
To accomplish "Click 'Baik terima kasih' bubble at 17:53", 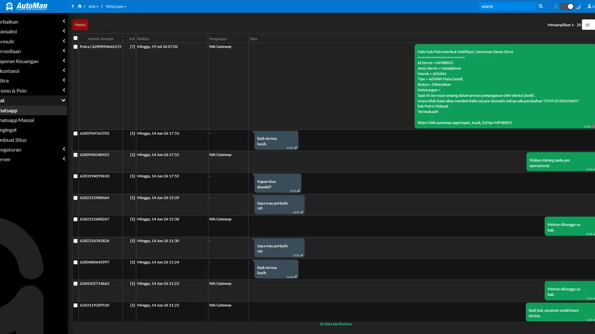I will 276,141.
